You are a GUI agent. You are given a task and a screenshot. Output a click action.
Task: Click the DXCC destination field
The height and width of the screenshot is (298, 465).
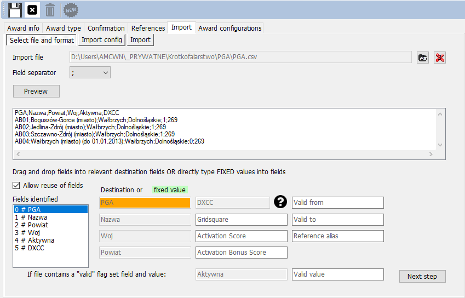point(233,203)
